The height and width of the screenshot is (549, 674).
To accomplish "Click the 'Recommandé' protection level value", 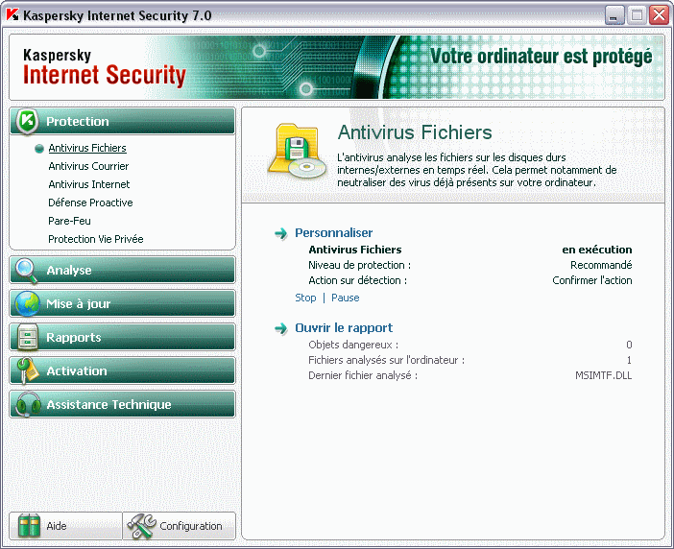I will click(601, 265).
